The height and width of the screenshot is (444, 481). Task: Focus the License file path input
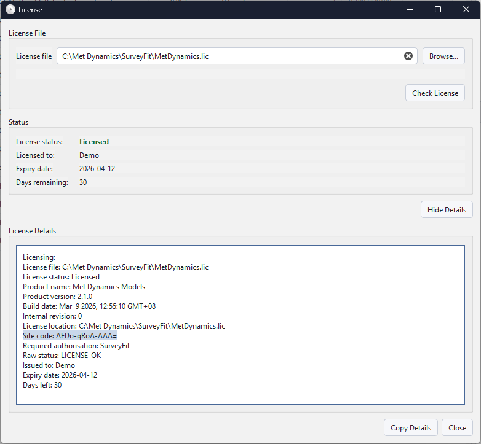click(x=228, y=56)
